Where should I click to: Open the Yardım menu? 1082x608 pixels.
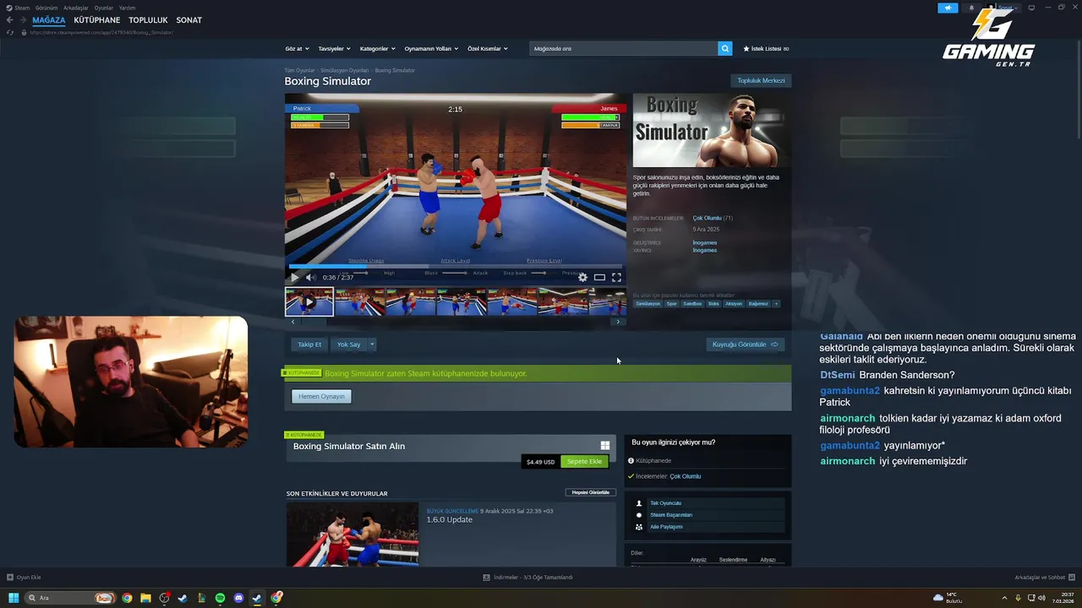[127, 8]
